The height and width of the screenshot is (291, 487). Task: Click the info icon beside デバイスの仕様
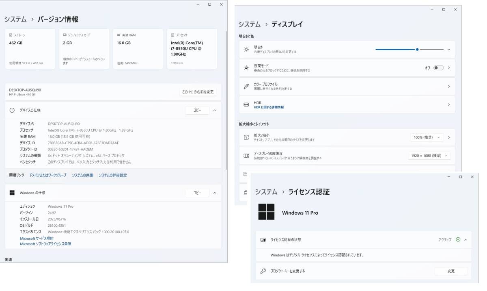(x=12, y=110)
